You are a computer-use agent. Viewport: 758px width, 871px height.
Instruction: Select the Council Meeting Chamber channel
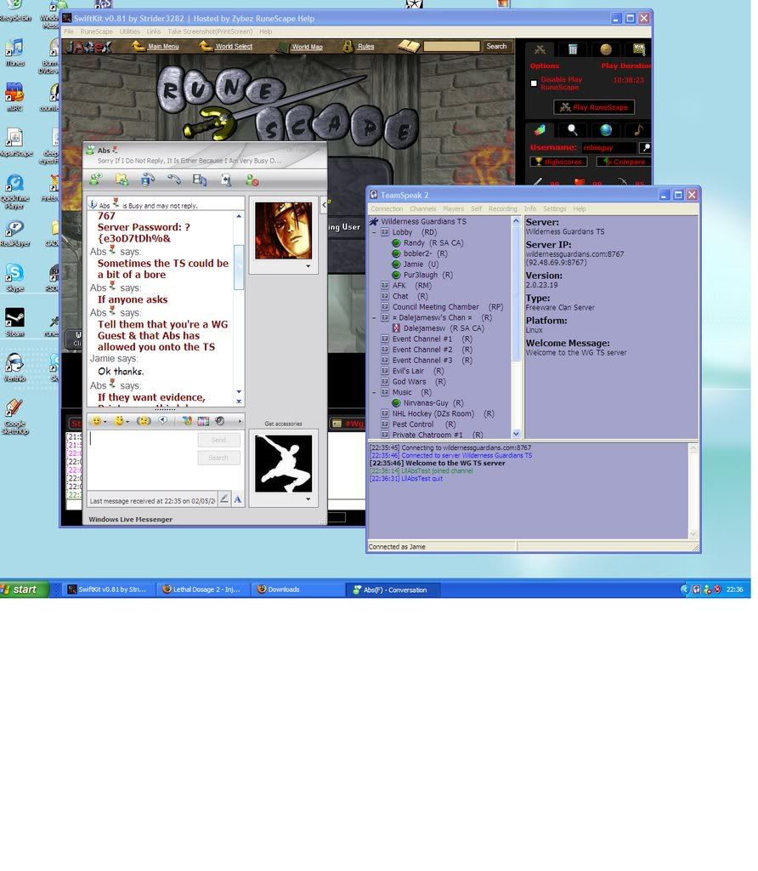(x=436, y=306)
